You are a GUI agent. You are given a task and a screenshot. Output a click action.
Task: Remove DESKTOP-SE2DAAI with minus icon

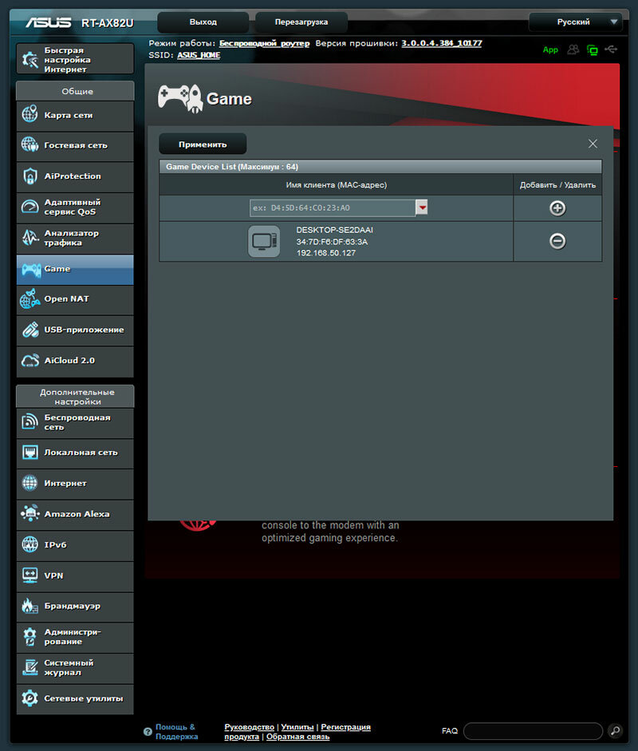[557, 241]
